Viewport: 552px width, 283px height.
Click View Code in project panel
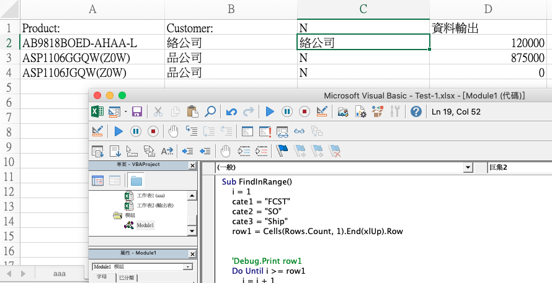[x=97, y=181]
